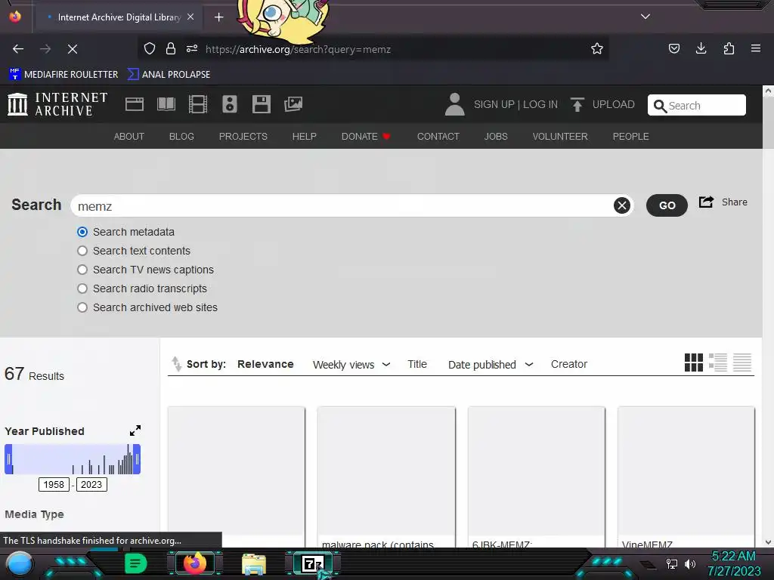Screen dimensions: 774x580
Task: Click the 2023 end year field
Action: (91, 484)
